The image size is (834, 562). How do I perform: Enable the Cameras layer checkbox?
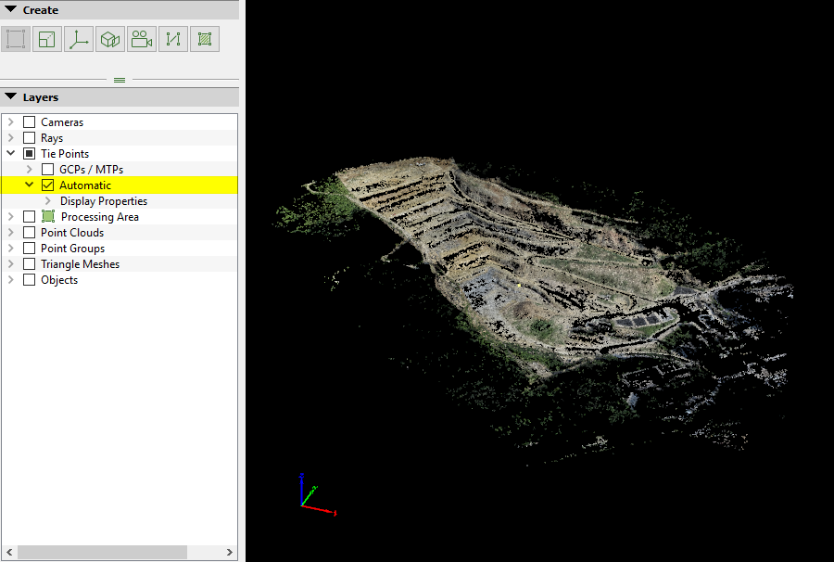coord(30,122)
